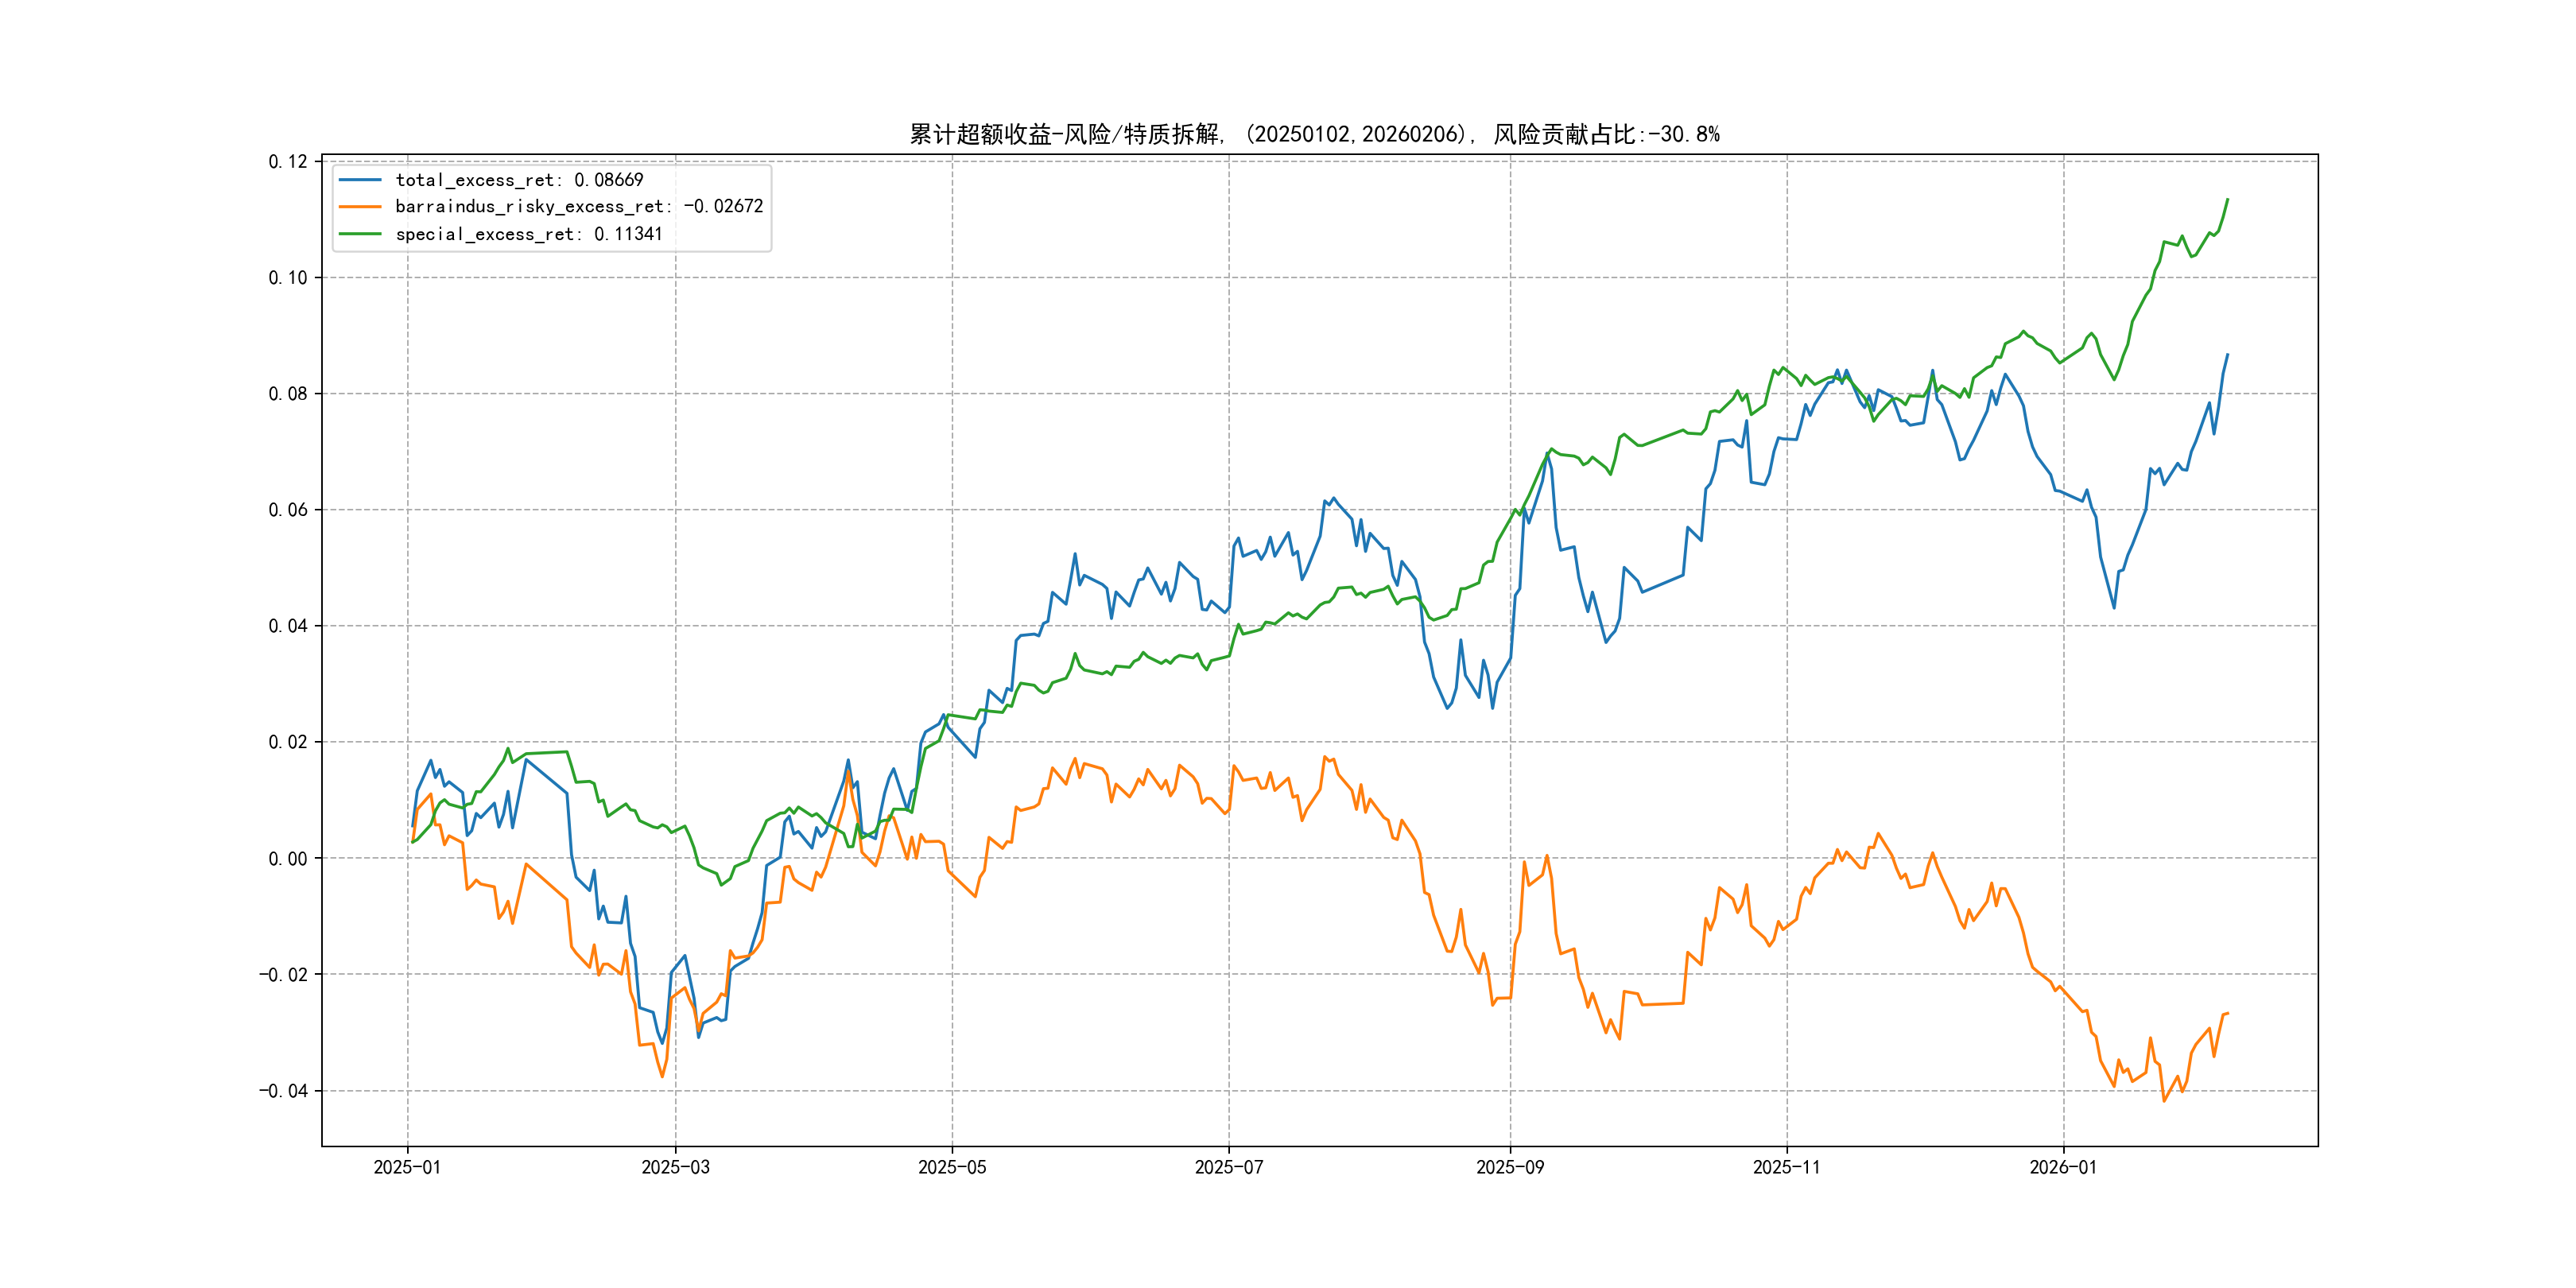Click the final endpoint of the blue line

tap(2228, 354)
